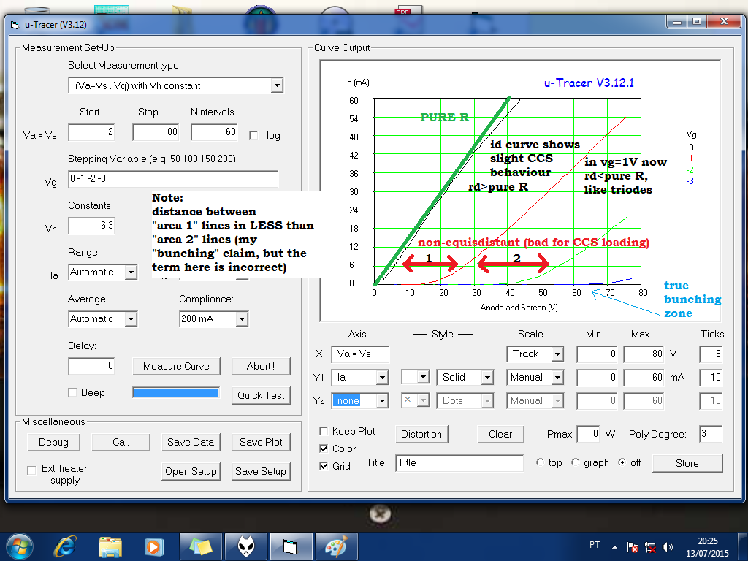
Task: Click the Abort! button
Action: pyautogui.click(x=261, y=367)
